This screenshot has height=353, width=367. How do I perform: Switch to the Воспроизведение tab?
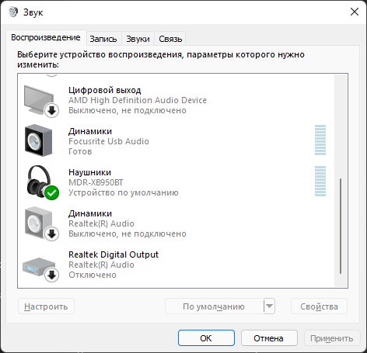point(46,38)
